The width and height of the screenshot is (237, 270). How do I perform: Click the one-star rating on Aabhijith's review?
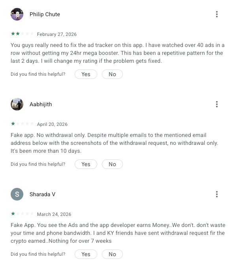pos(23,124)
